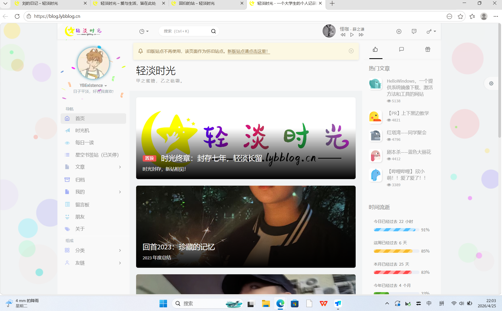Play the music track in header player
The width and height of the screenshot is (502, 311).
click(352, 35)
